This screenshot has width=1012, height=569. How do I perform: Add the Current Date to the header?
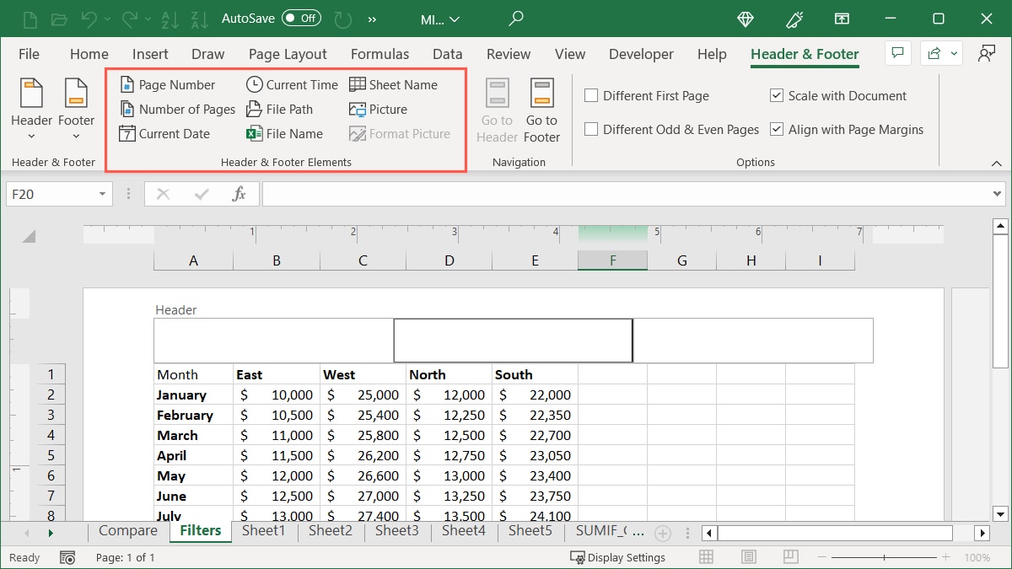[166, 133]
